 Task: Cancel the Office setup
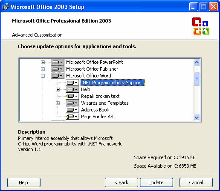(x=196, y=182)
